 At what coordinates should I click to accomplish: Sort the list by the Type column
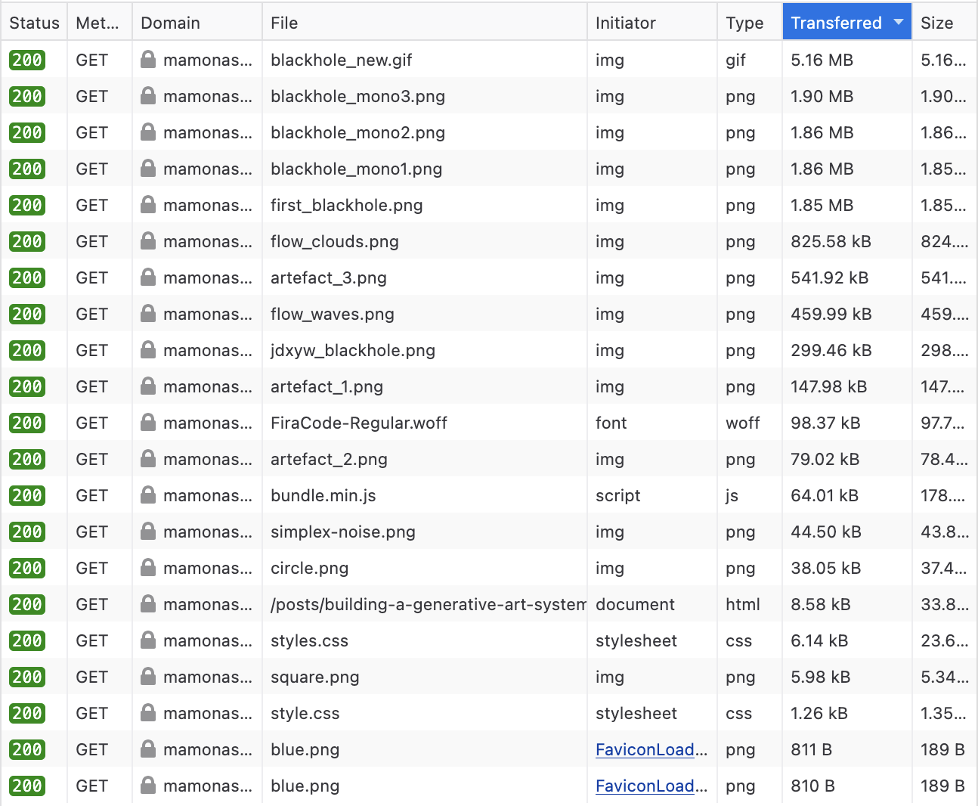click(745, 23)
